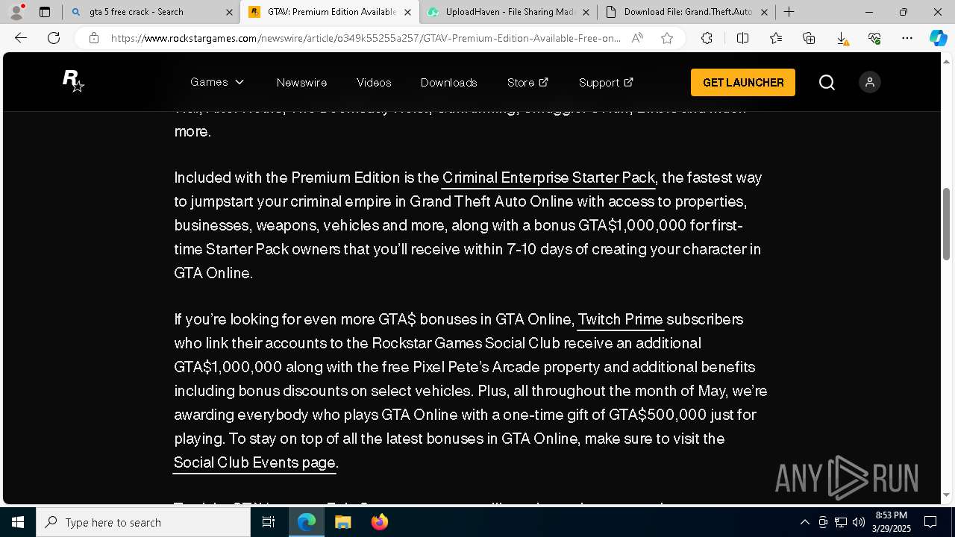Click the address bar URL field
955x537 pixels.
coord(366,38)
